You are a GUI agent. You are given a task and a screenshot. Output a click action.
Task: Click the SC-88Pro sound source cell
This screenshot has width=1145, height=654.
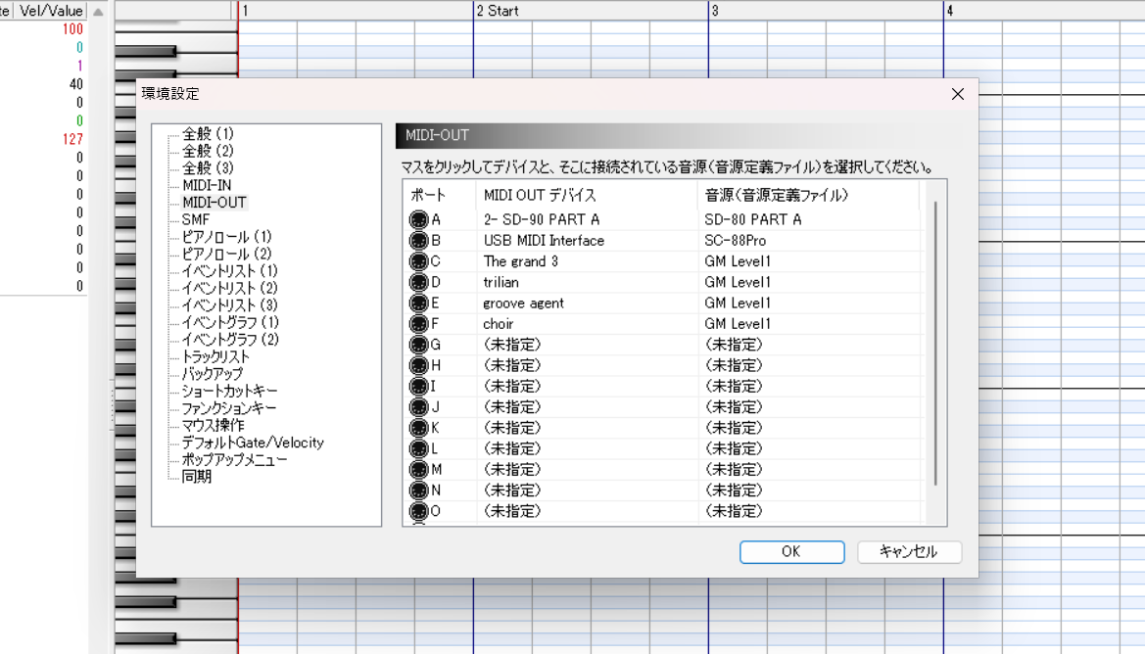pos(810,241)
